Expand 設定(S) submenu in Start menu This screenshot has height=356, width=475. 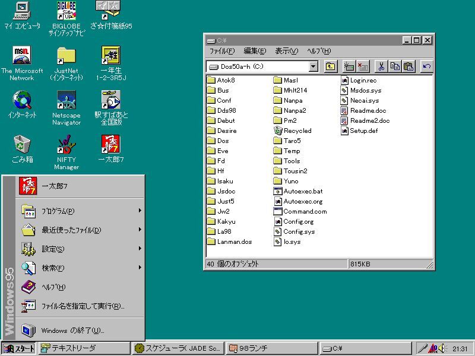click(80, 249)
